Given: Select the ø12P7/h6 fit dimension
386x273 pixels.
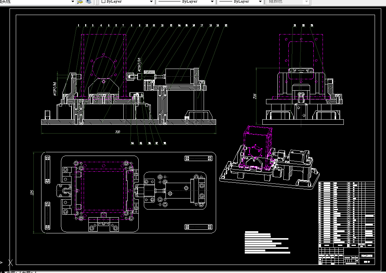Looking at the screenshot, I should [x=55, y=89].
